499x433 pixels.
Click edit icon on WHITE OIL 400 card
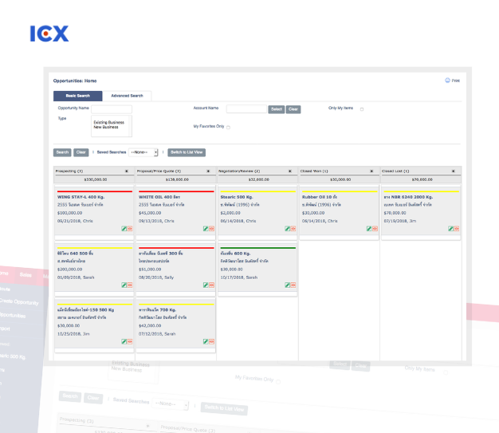coord(206,229)
